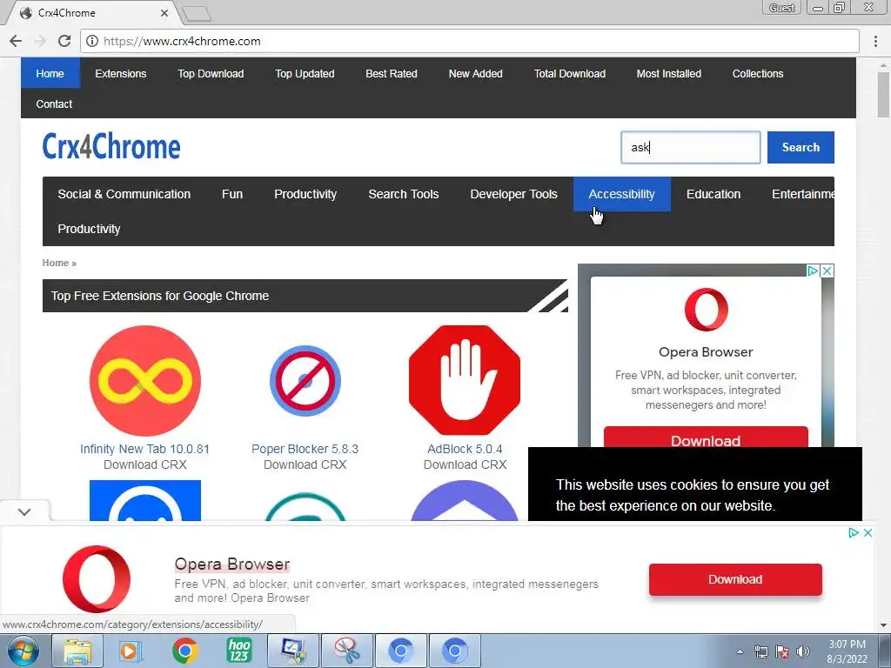Open a new tab button

coord(198,14)
